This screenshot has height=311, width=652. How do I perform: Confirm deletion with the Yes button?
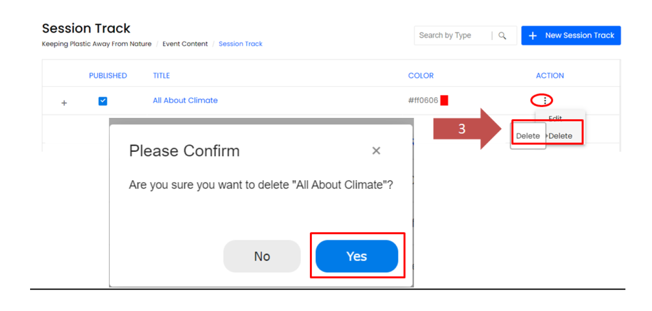[x=357, y=256]
